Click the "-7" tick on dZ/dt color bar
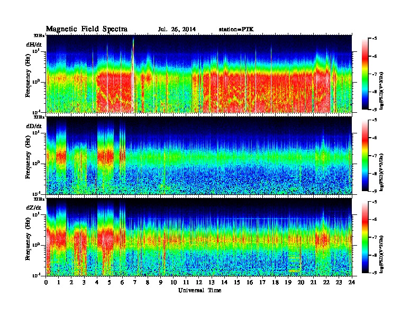 coord(375,237)
